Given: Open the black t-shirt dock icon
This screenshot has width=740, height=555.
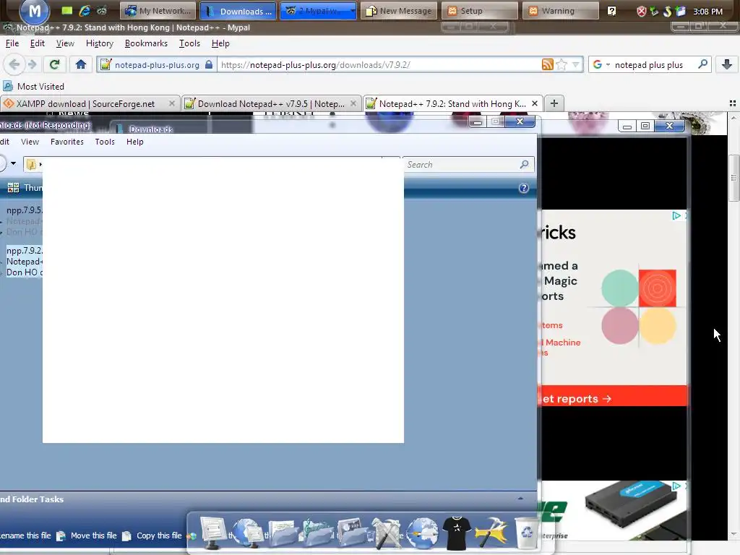Looking at the screenshot, I should pos(456,533).
